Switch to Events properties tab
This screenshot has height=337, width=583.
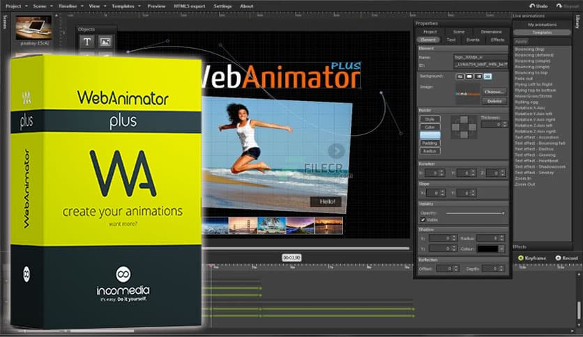click(x=473, y=40)
